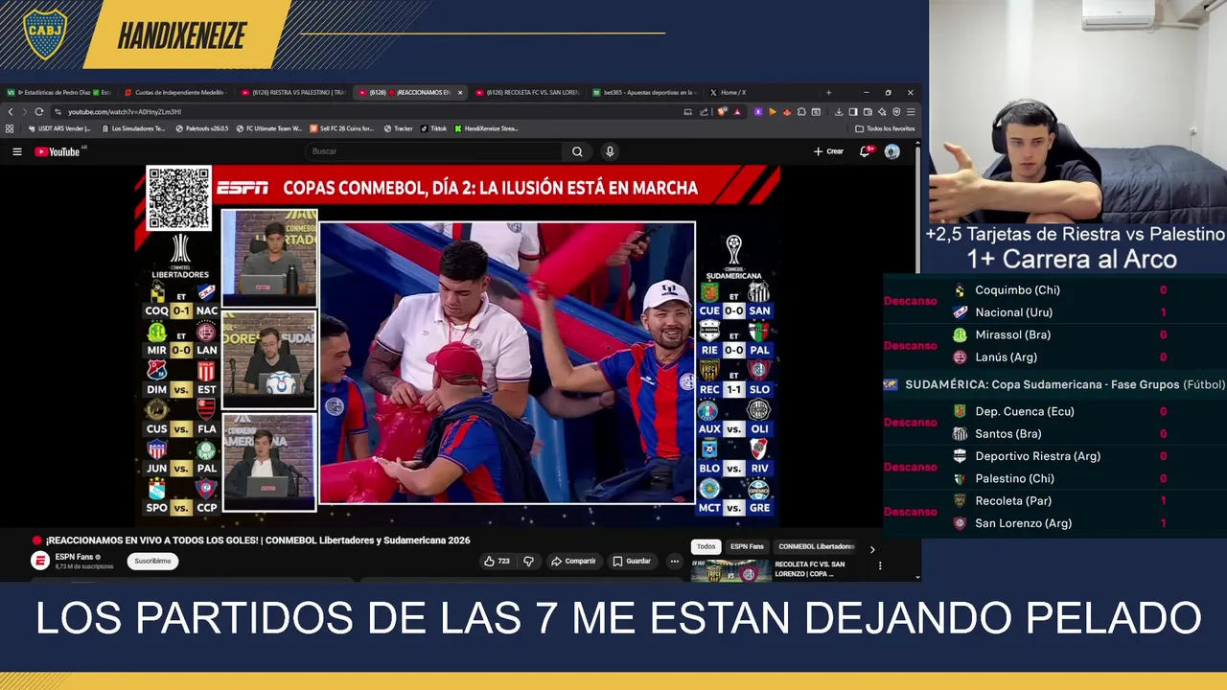Go to the YouTube home logo
Screen dimensions: 1227x690
click(58, 151)
